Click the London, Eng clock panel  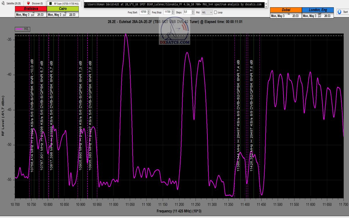(317, 13)
